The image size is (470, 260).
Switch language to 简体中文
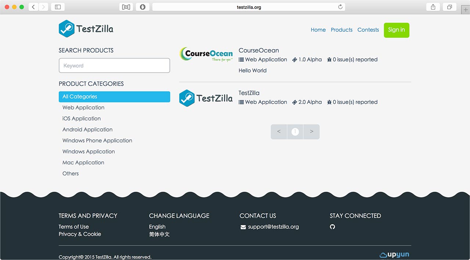click(159, 234)
